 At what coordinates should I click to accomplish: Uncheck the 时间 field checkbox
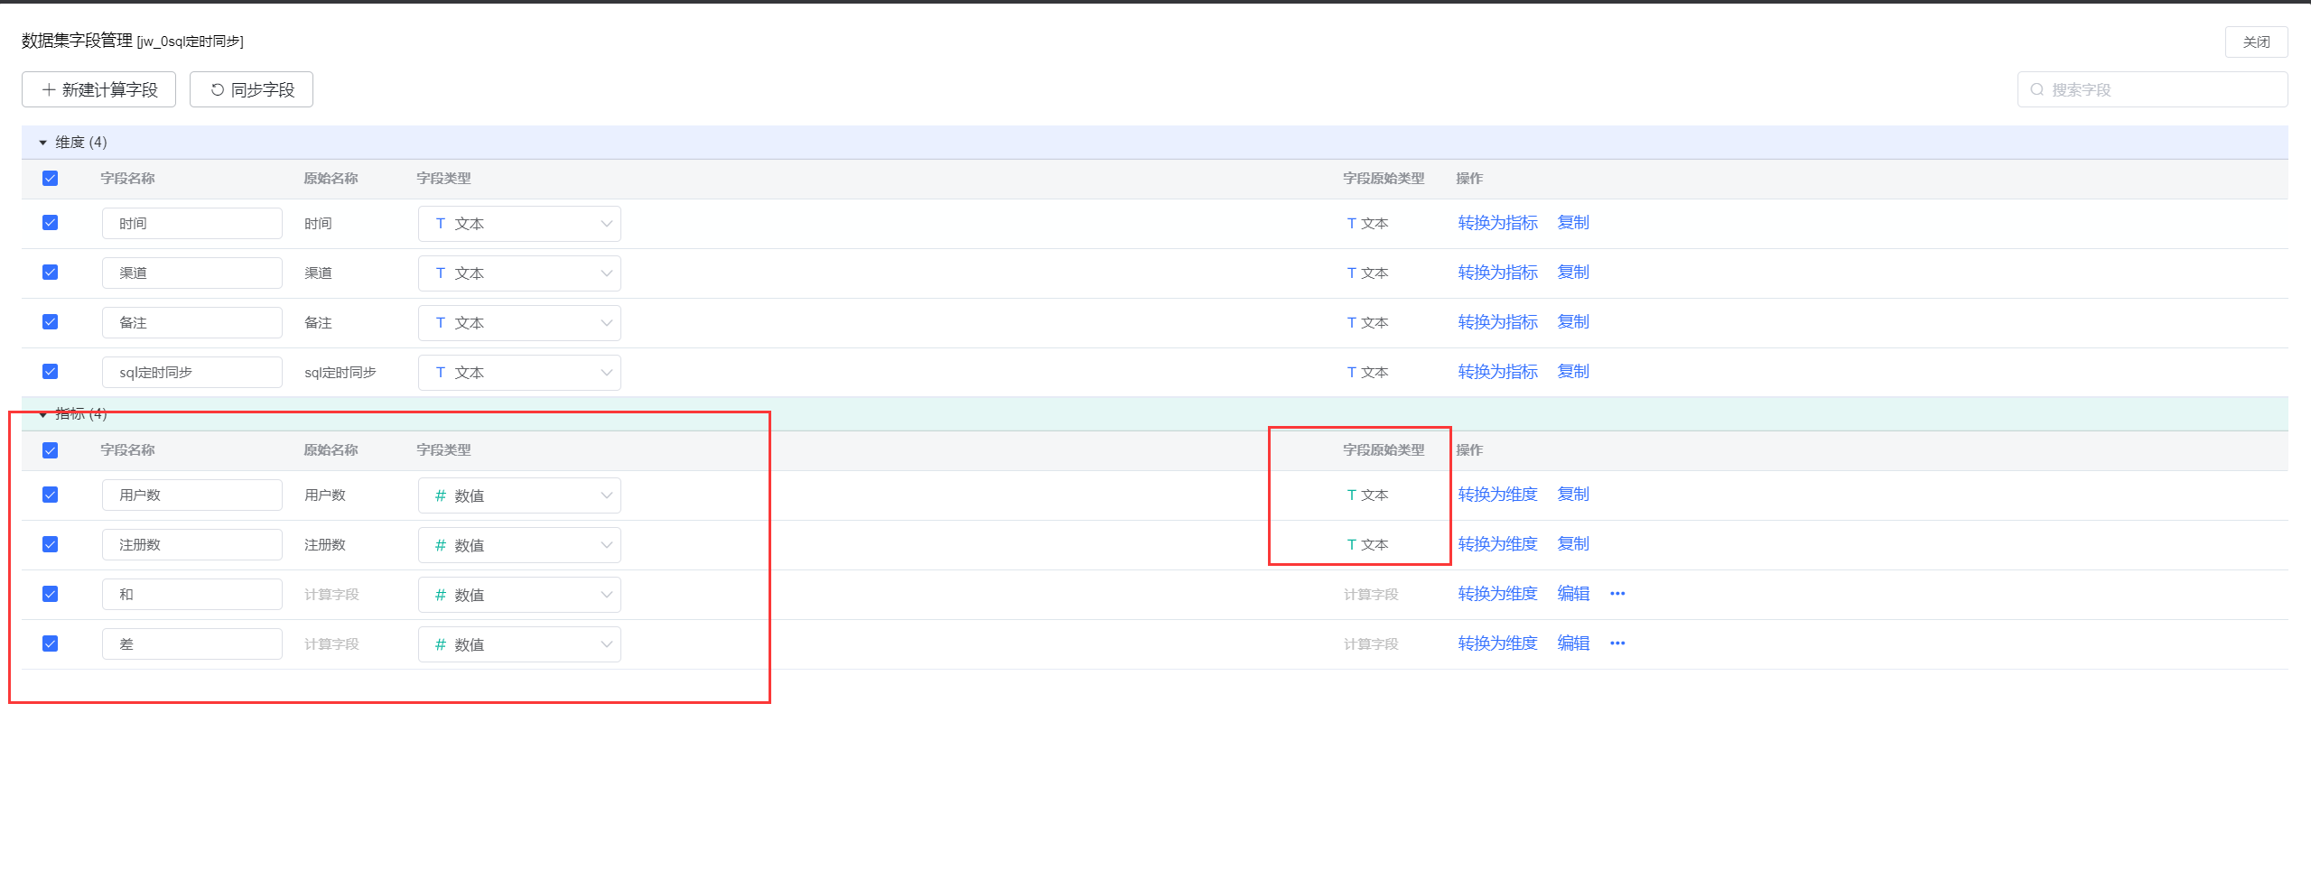point(51,223)
